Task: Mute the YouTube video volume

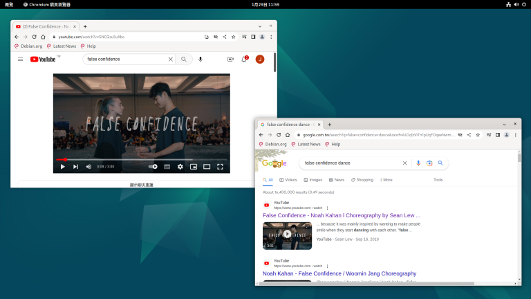Action: (x=88, y=167)
